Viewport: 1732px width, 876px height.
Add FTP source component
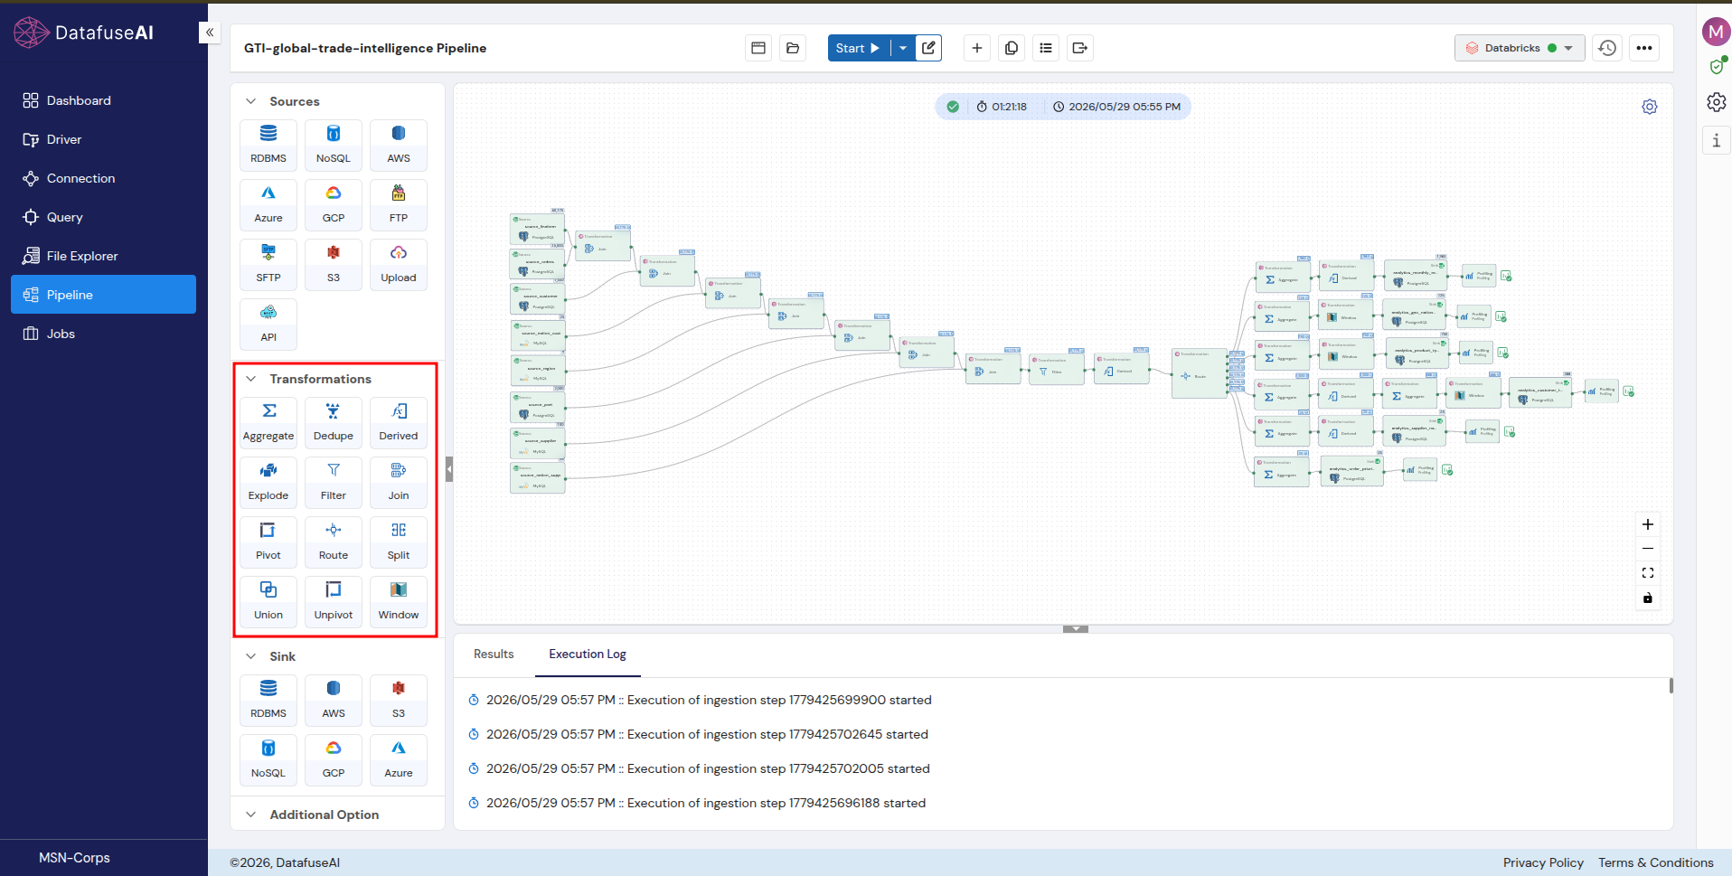(x=399, y=204)
